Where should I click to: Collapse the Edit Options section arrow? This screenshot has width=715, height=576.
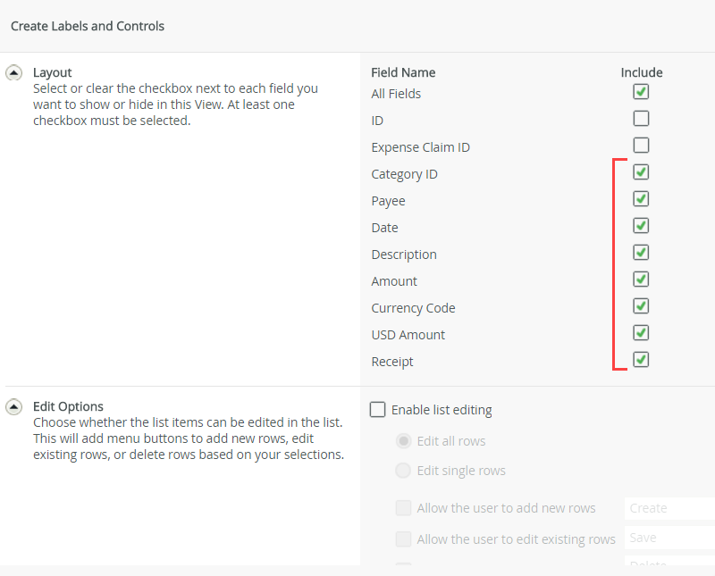(x=13, y=406)
